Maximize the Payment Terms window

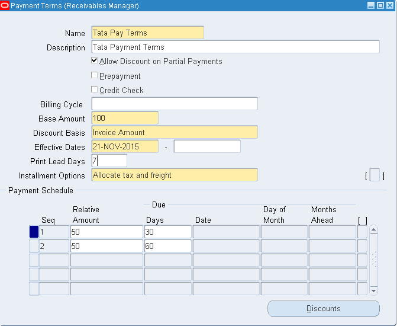click(x=380, y=5)
